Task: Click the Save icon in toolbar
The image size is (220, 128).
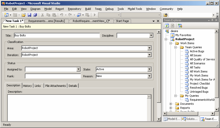Action: [x=29, y=15]
